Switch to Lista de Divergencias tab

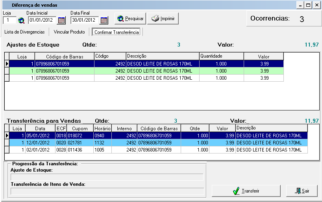point(24,32)
